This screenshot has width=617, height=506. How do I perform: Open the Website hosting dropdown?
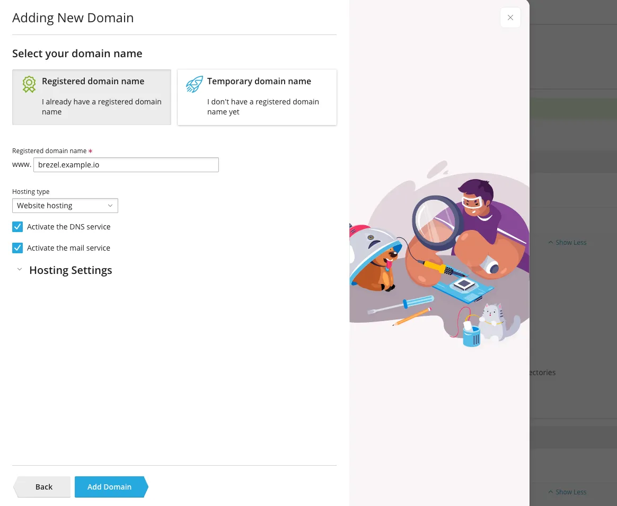pos(65,206)
